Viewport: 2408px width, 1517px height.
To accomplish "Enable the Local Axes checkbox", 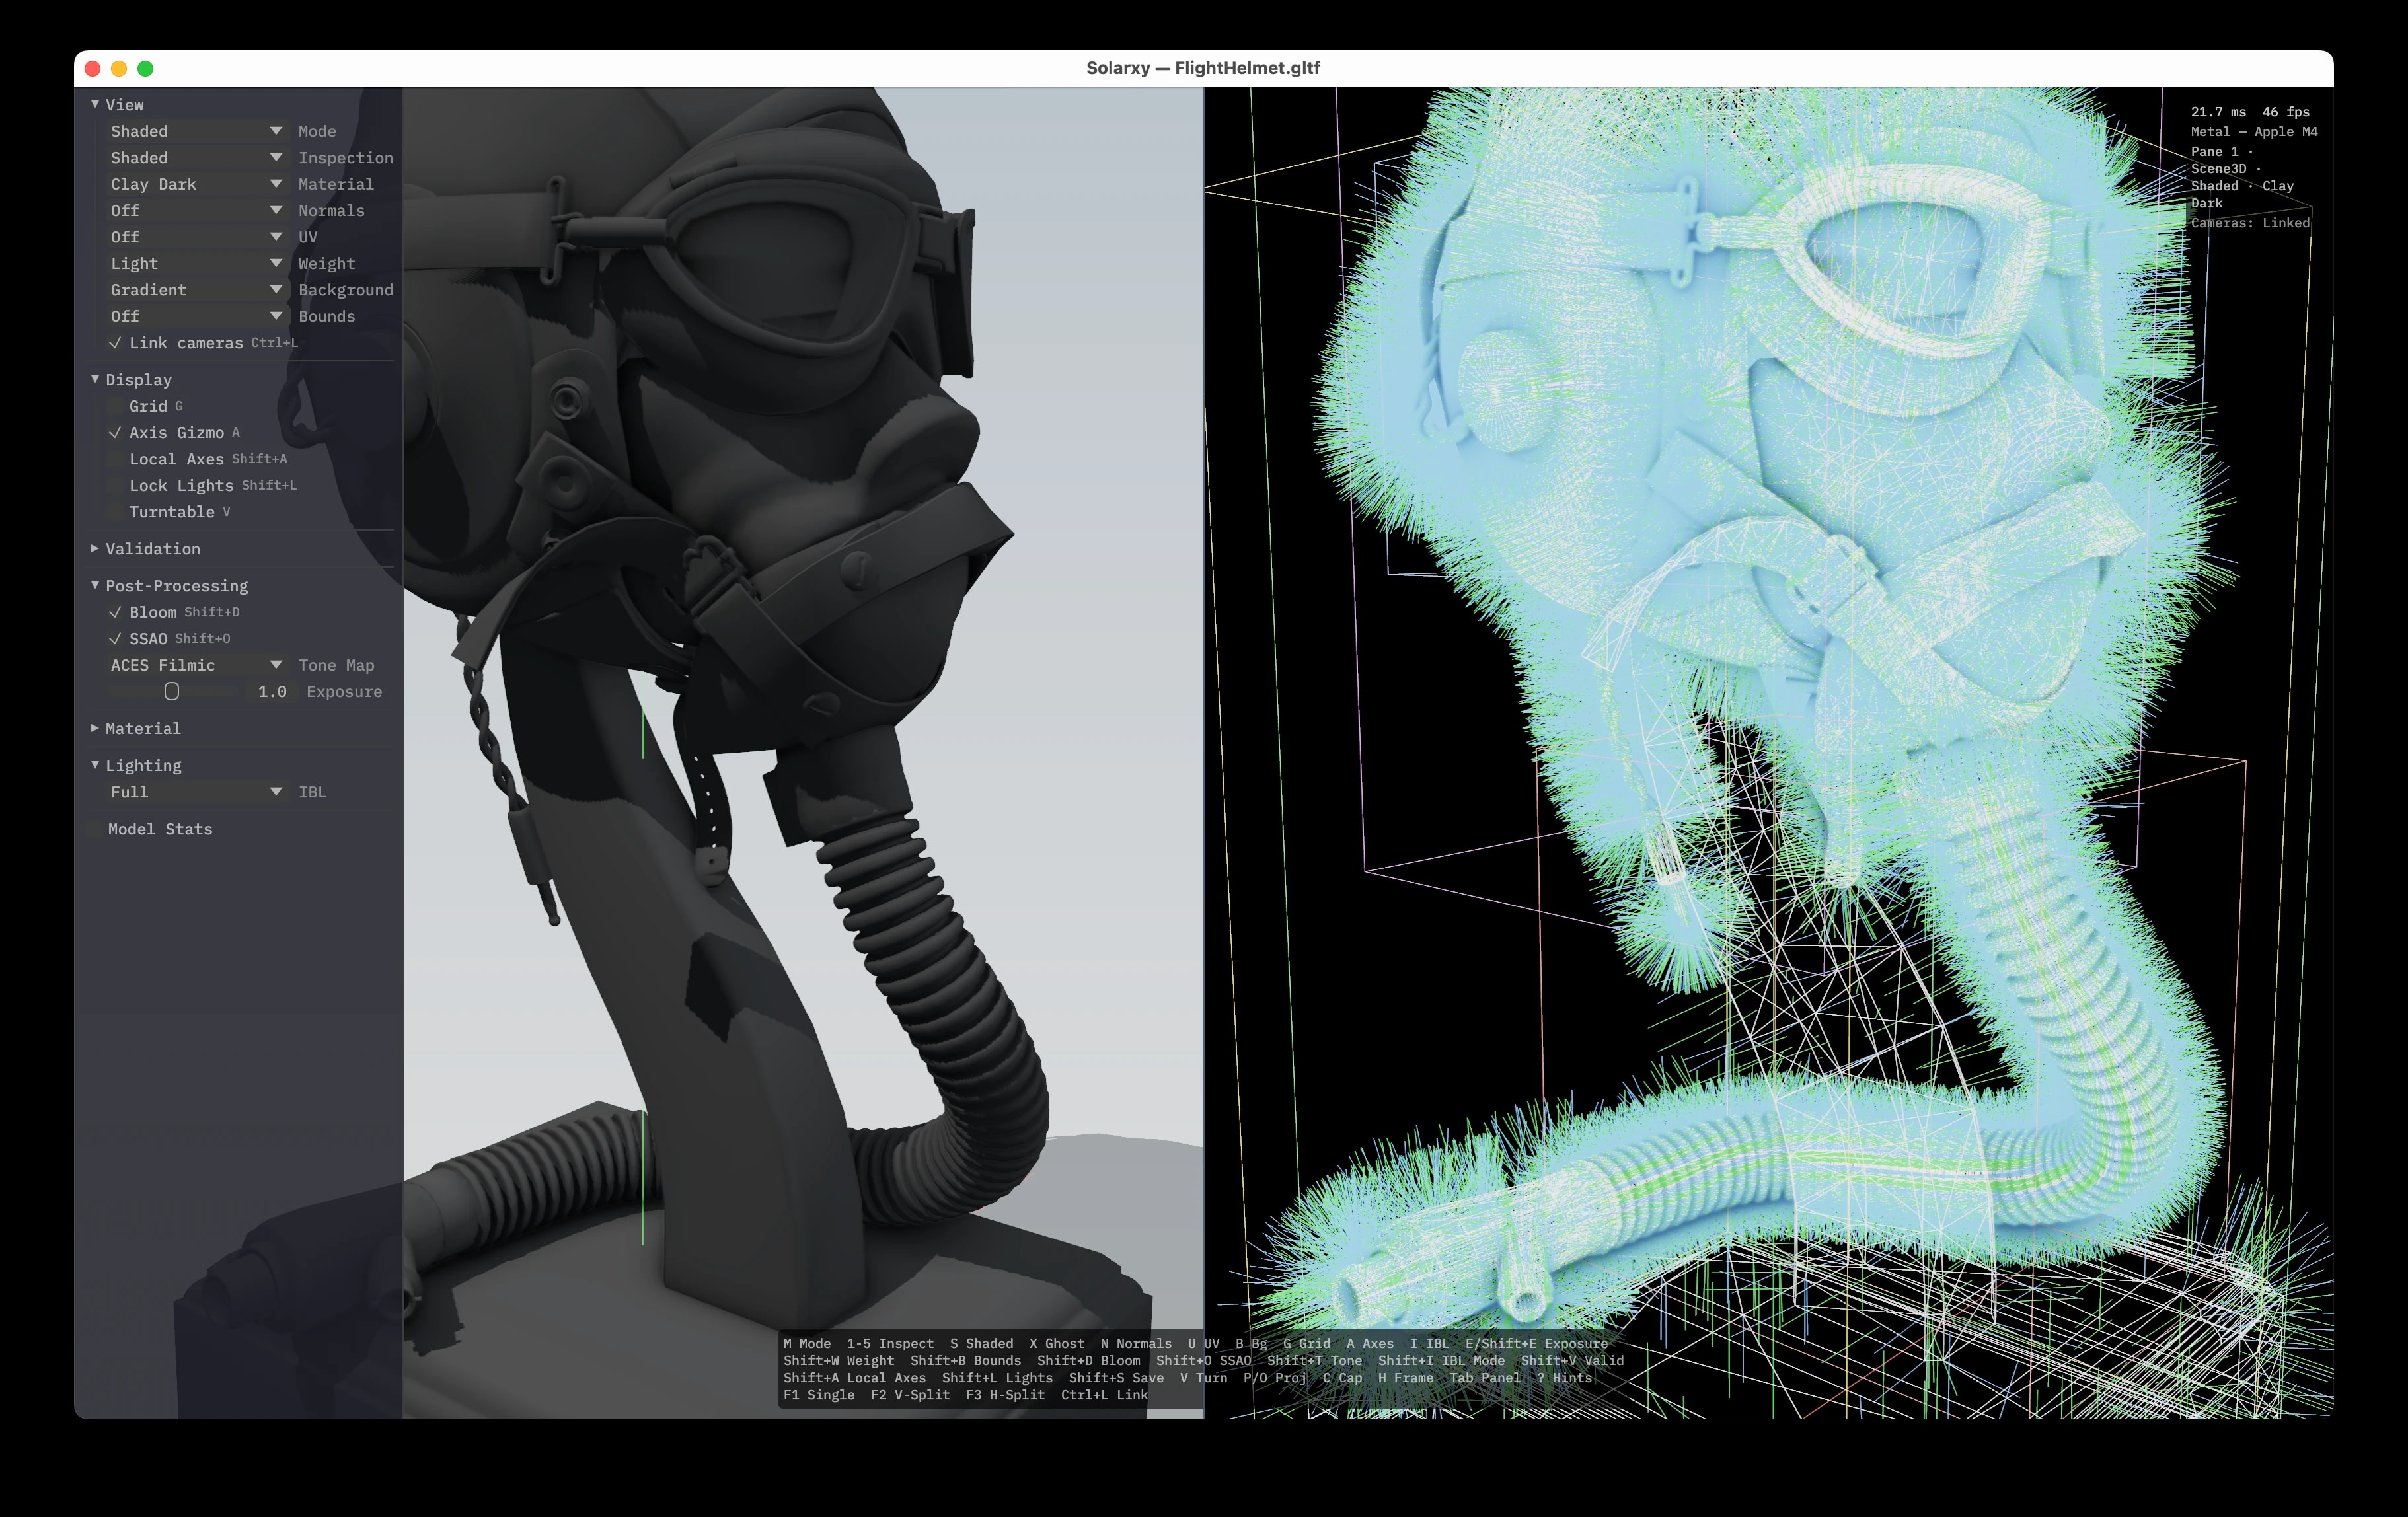I will coord(115,459).
